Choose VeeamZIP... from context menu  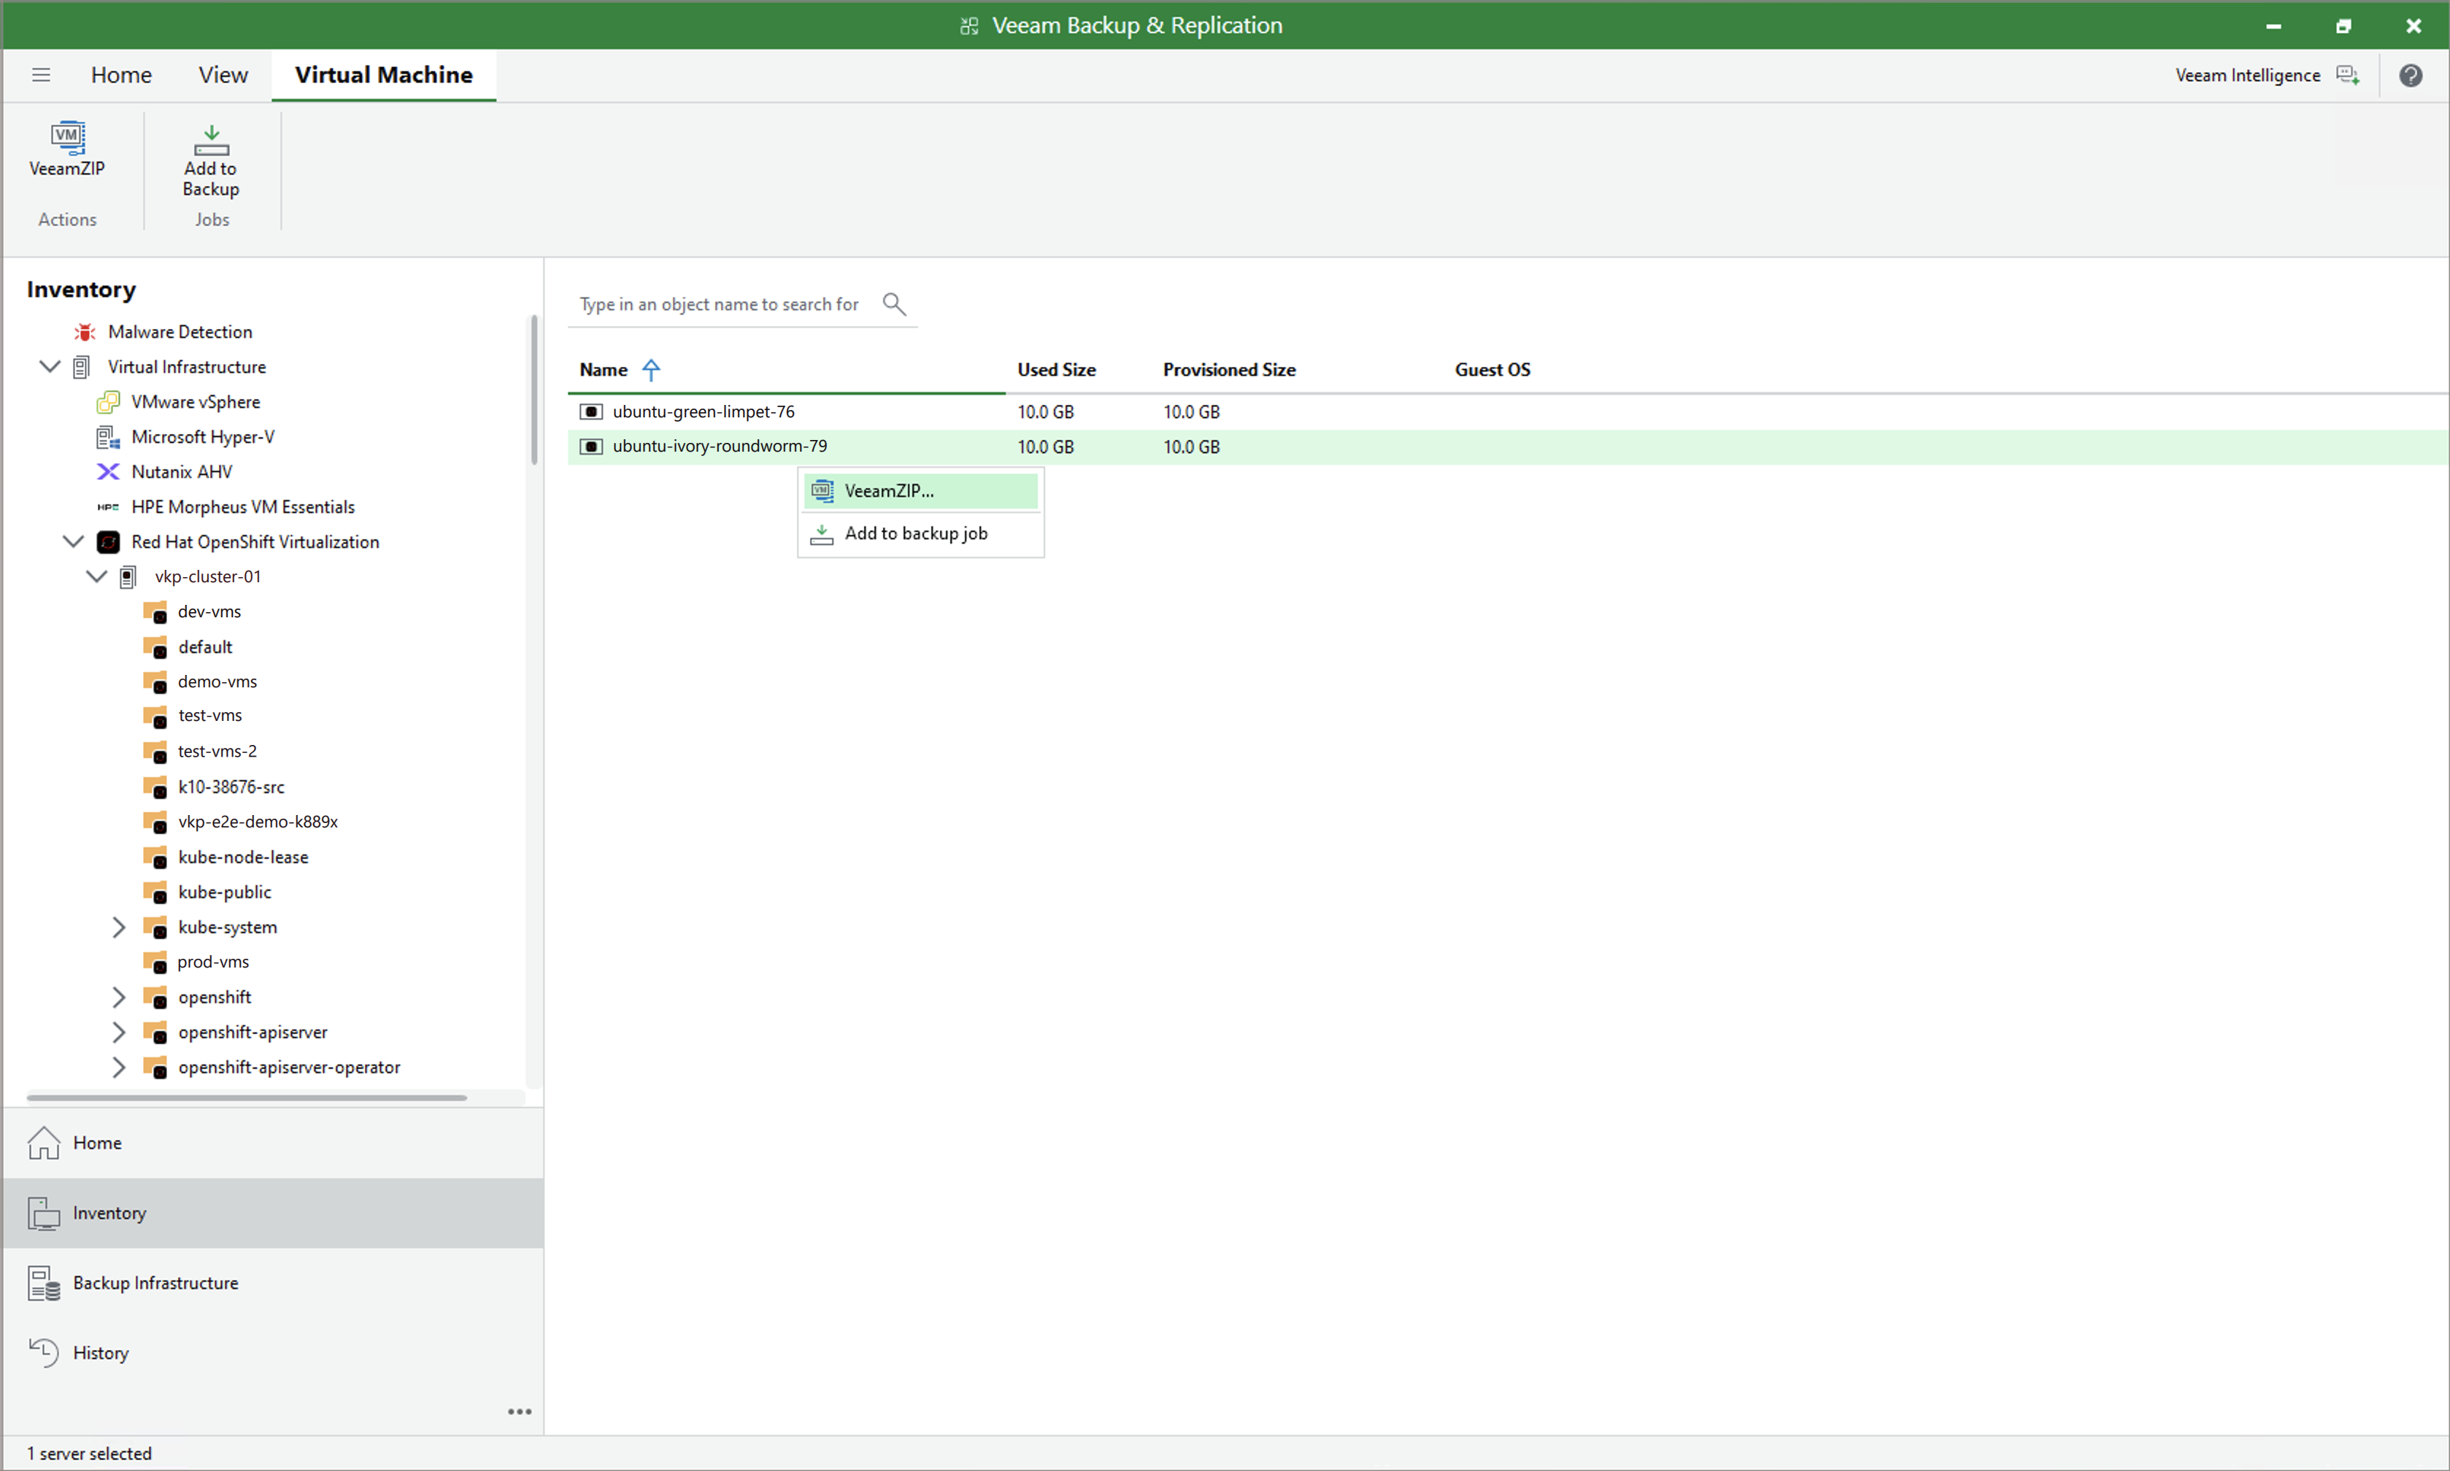coord(920,490)
